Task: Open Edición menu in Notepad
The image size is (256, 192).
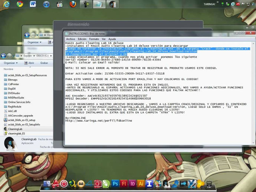Action: tap(82, 39)
